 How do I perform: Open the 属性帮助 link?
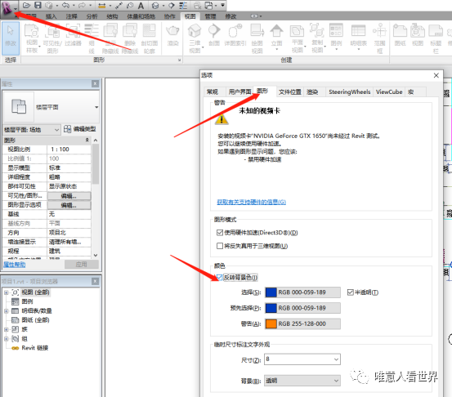[x=15, y=265]
